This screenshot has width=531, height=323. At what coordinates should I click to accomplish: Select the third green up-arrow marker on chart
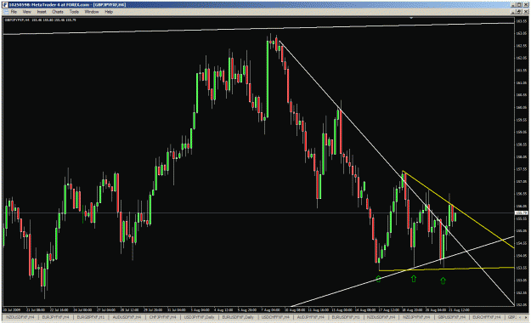tap(443, 280)
